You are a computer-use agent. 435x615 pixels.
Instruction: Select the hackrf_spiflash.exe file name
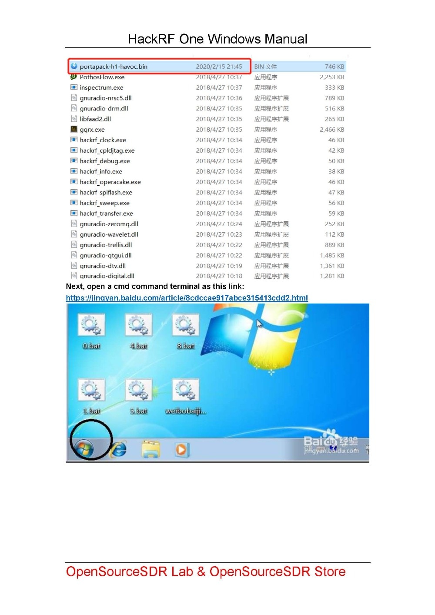point(106,192)
